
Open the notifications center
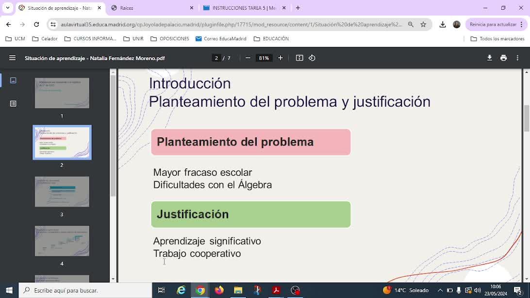pos(517,290)
